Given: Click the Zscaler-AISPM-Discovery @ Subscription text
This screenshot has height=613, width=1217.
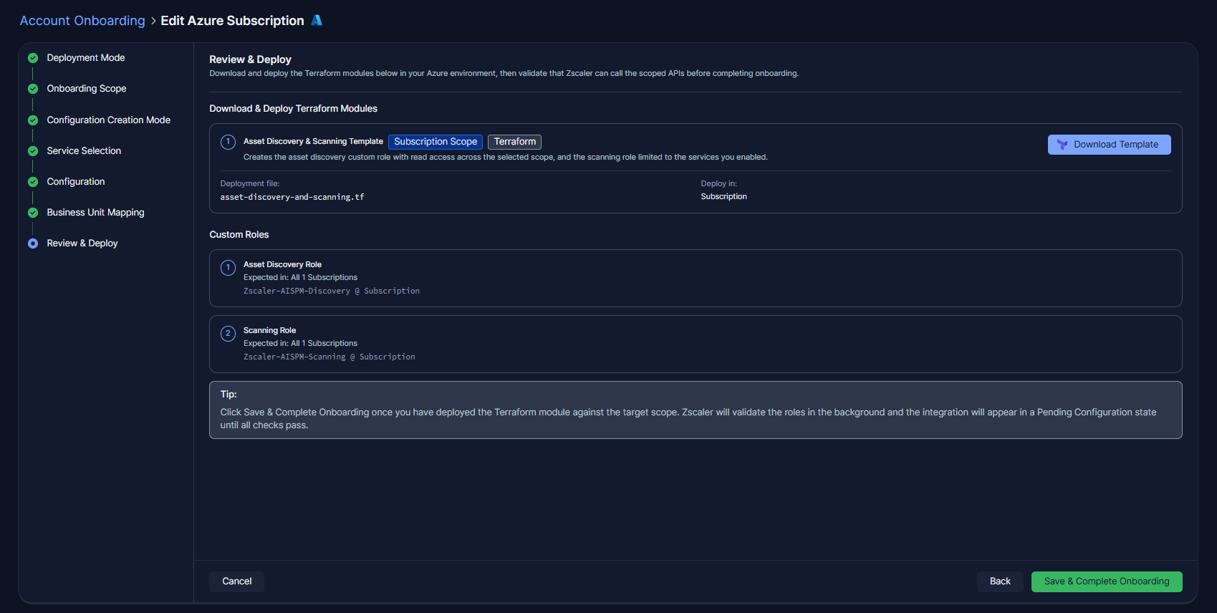Looking at the screenshot, I should (x=332, y=291).
